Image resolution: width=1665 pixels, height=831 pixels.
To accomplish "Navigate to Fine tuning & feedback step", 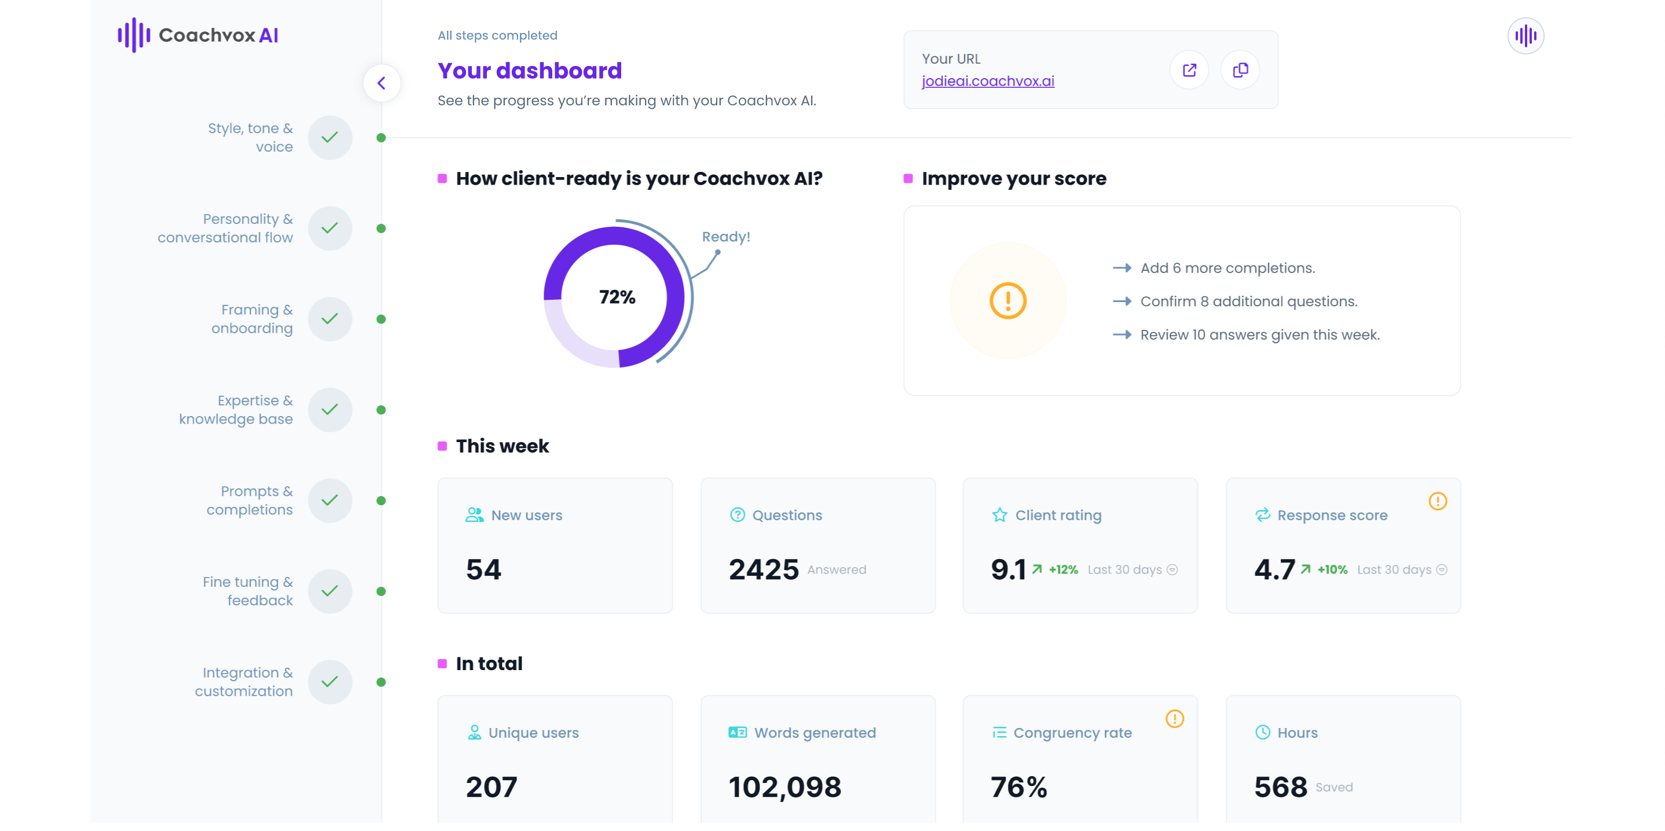I will tap(248, 591).
